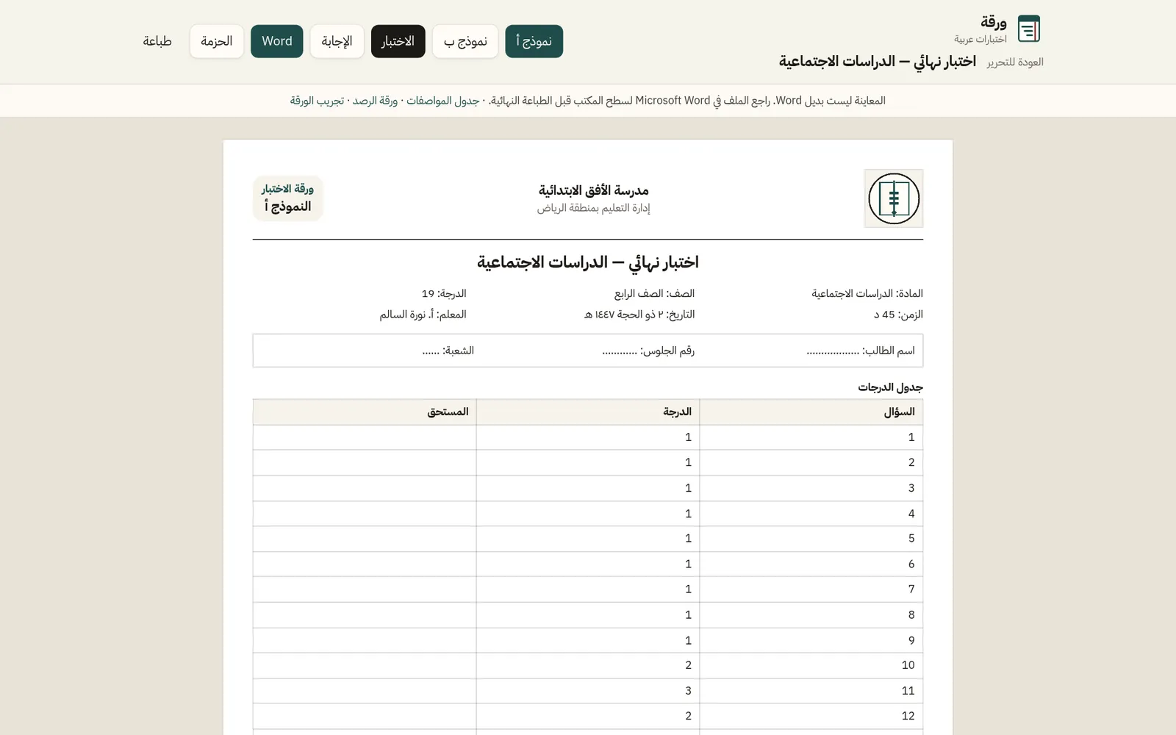Click the المادة: الدراسات الاجتماعية text
The image size is (1176, 735).
point(867,293)
